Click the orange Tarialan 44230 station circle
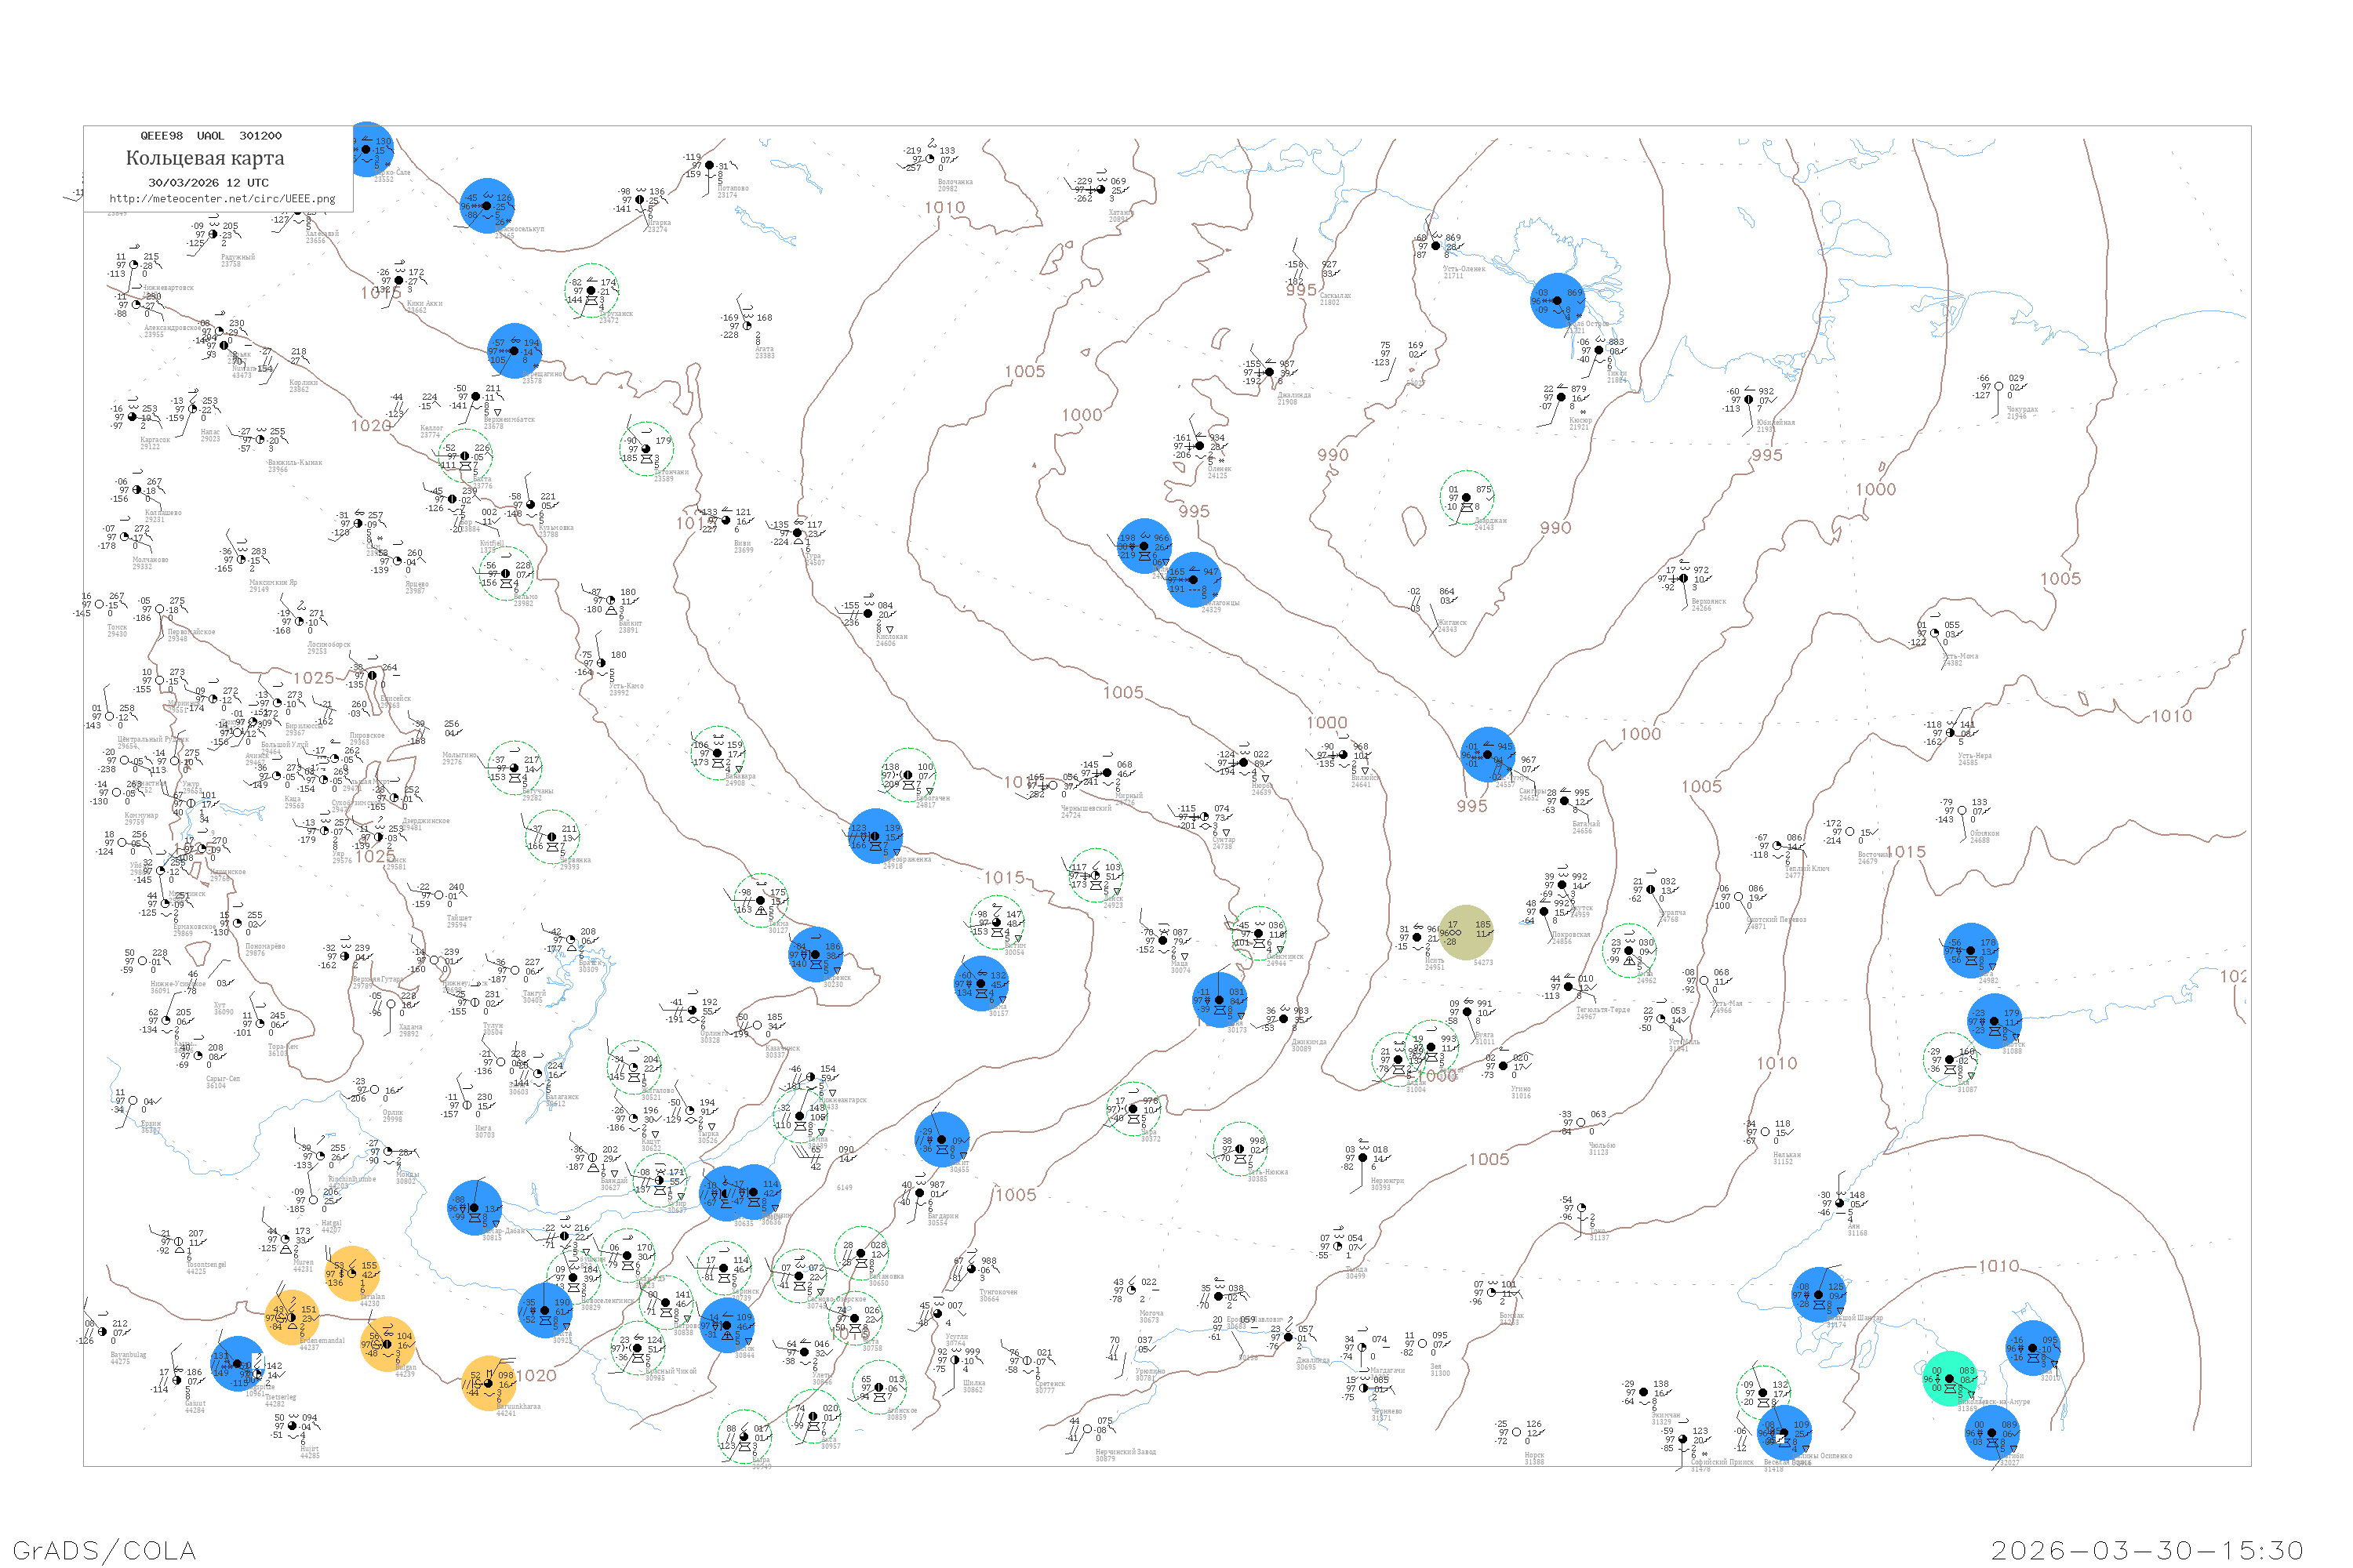Screen dimensions: 2353x1568 point(352,1273)
